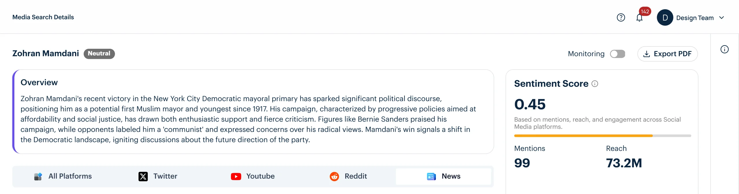Screen dimensions: 739x194
Task: Click the Reddit logo icon
Action: [334, 176]
